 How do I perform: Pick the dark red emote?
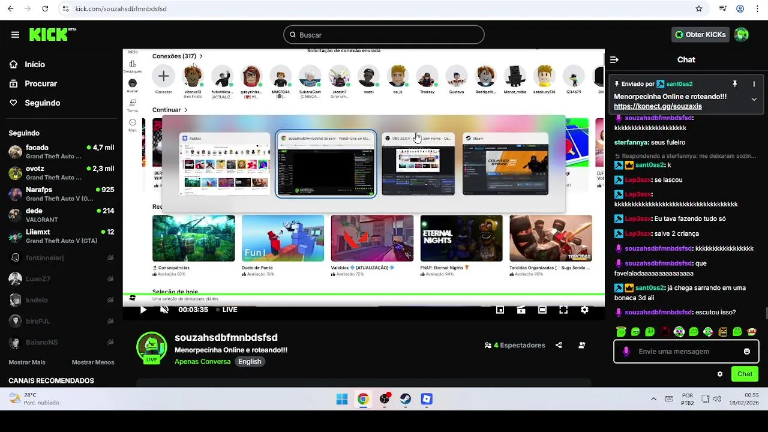[x=665, y=332]
